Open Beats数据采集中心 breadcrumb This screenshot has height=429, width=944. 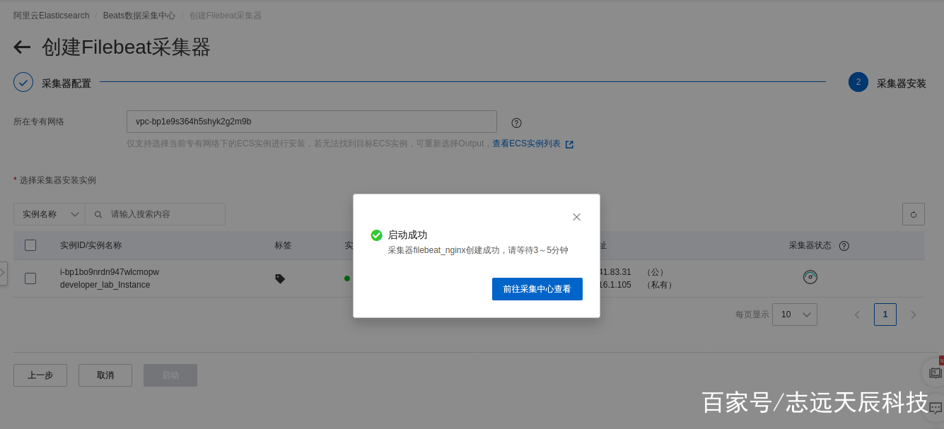pos(139,16)
